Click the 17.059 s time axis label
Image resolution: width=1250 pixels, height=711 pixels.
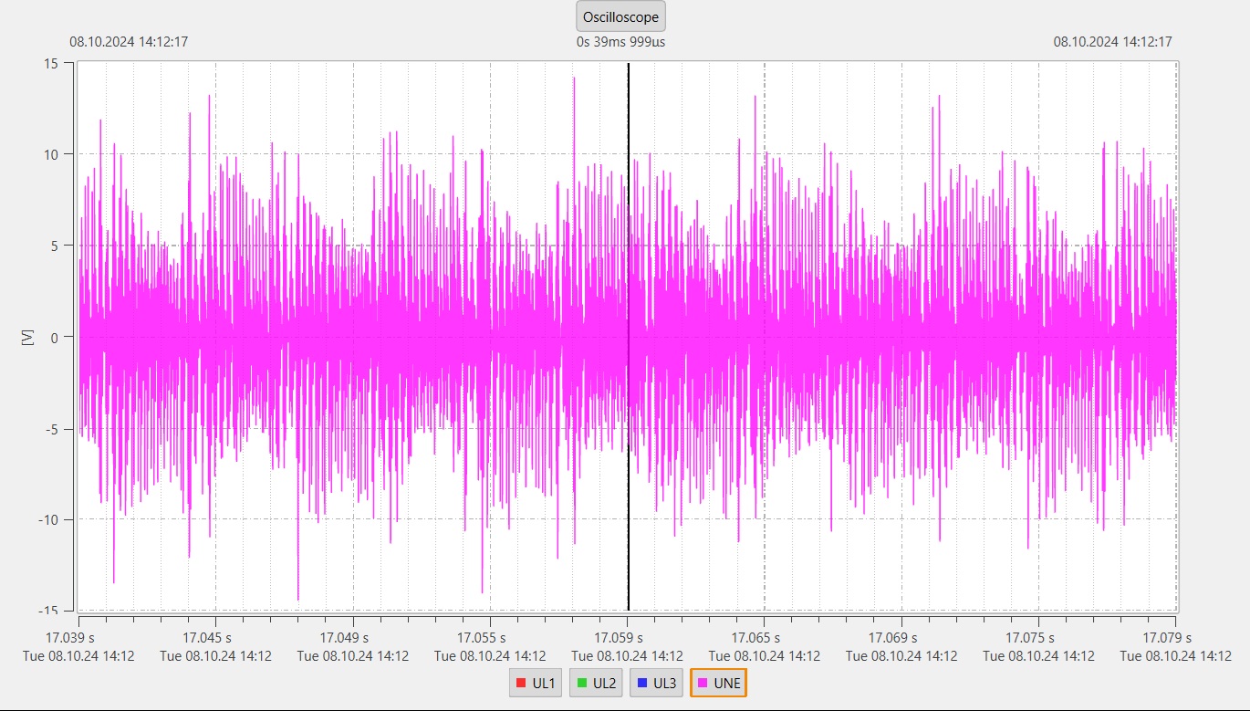(x=626, y=637)
